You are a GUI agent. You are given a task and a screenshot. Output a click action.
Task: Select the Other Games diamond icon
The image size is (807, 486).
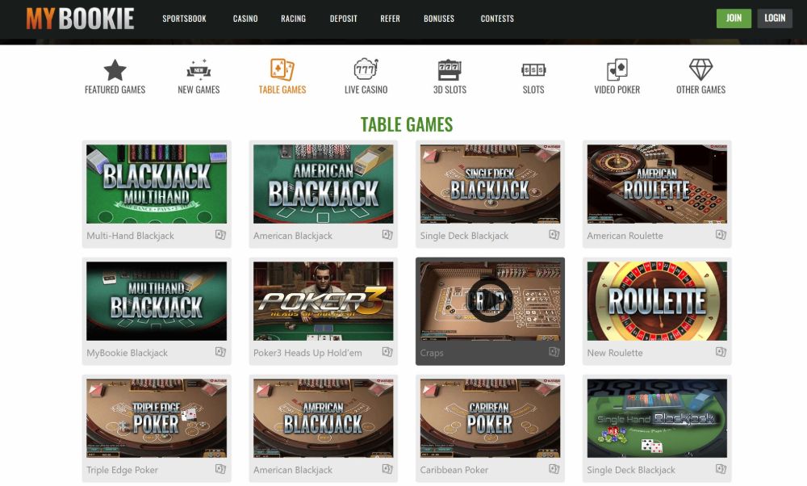(700, 69)
